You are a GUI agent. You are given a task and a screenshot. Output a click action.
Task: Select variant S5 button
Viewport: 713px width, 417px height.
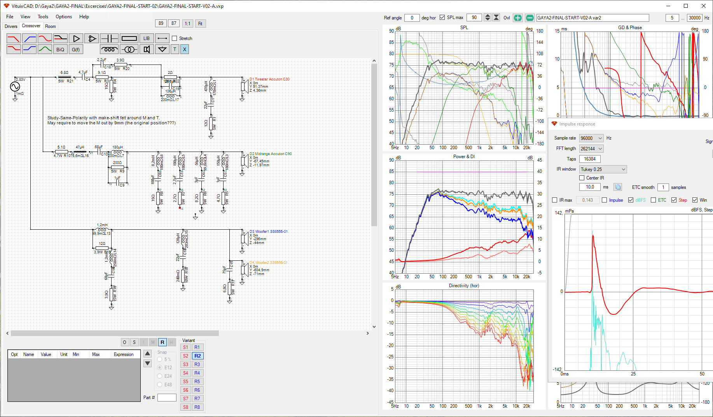tap(185, 381)
